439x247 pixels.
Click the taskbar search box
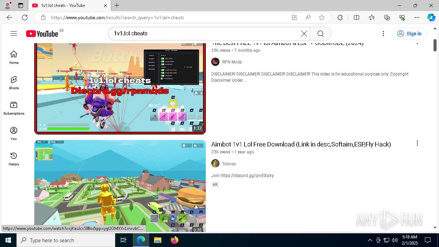tap(66, 240)
